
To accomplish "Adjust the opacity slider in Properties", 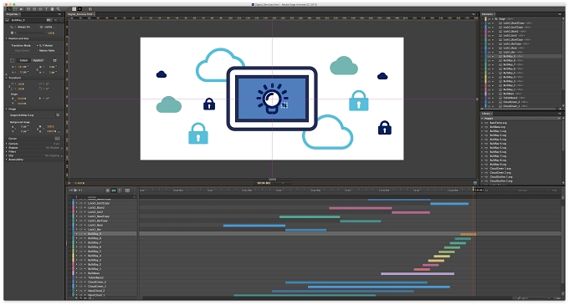I will 32,33.
